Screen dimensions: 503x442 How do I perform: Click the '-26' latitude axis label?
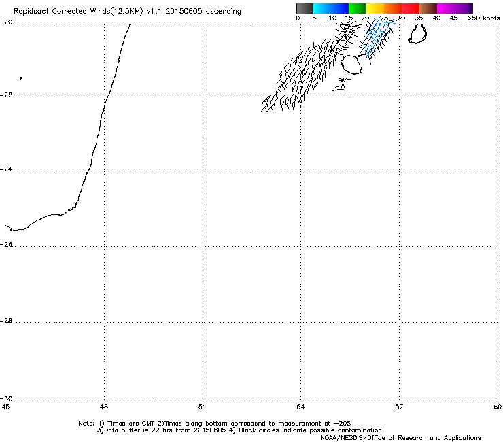click(x=6, y=245)
